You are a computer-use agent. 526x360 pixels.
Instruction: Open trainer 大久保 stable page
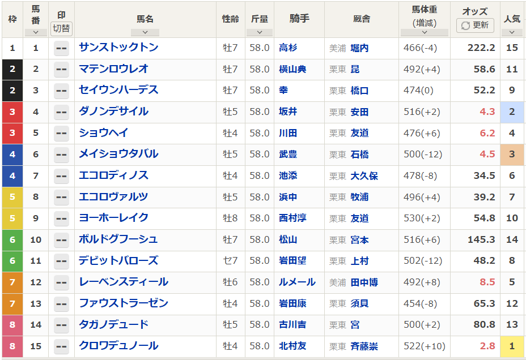pyautogui.click(x=364, y=176)
